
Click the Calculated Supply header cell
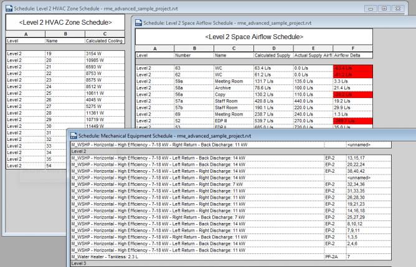(x=273, y=55)
